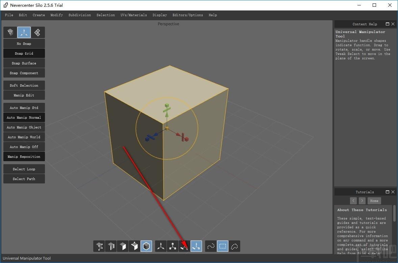Open the gem-shaped primitives panel icon
Screen dimensions: 398x263
[x=10, y=32]
